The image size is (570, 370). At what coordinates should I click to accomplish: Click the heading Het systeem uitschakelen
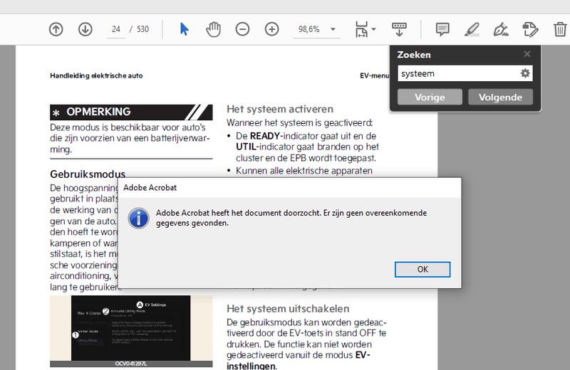[288, 309]
